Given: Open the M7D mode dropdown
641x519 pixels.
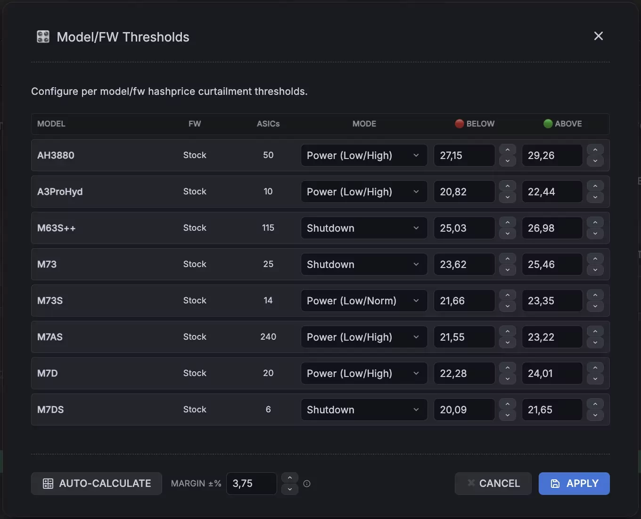Looking at the screenshot, I should [x=364, y=373].
